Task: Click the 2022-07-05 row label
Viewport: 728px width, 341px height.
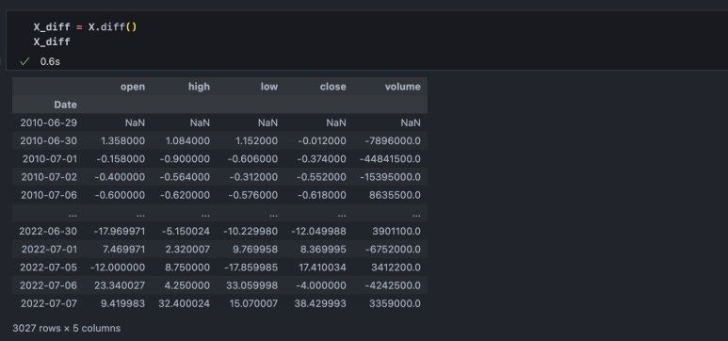Action: [48, 268]
